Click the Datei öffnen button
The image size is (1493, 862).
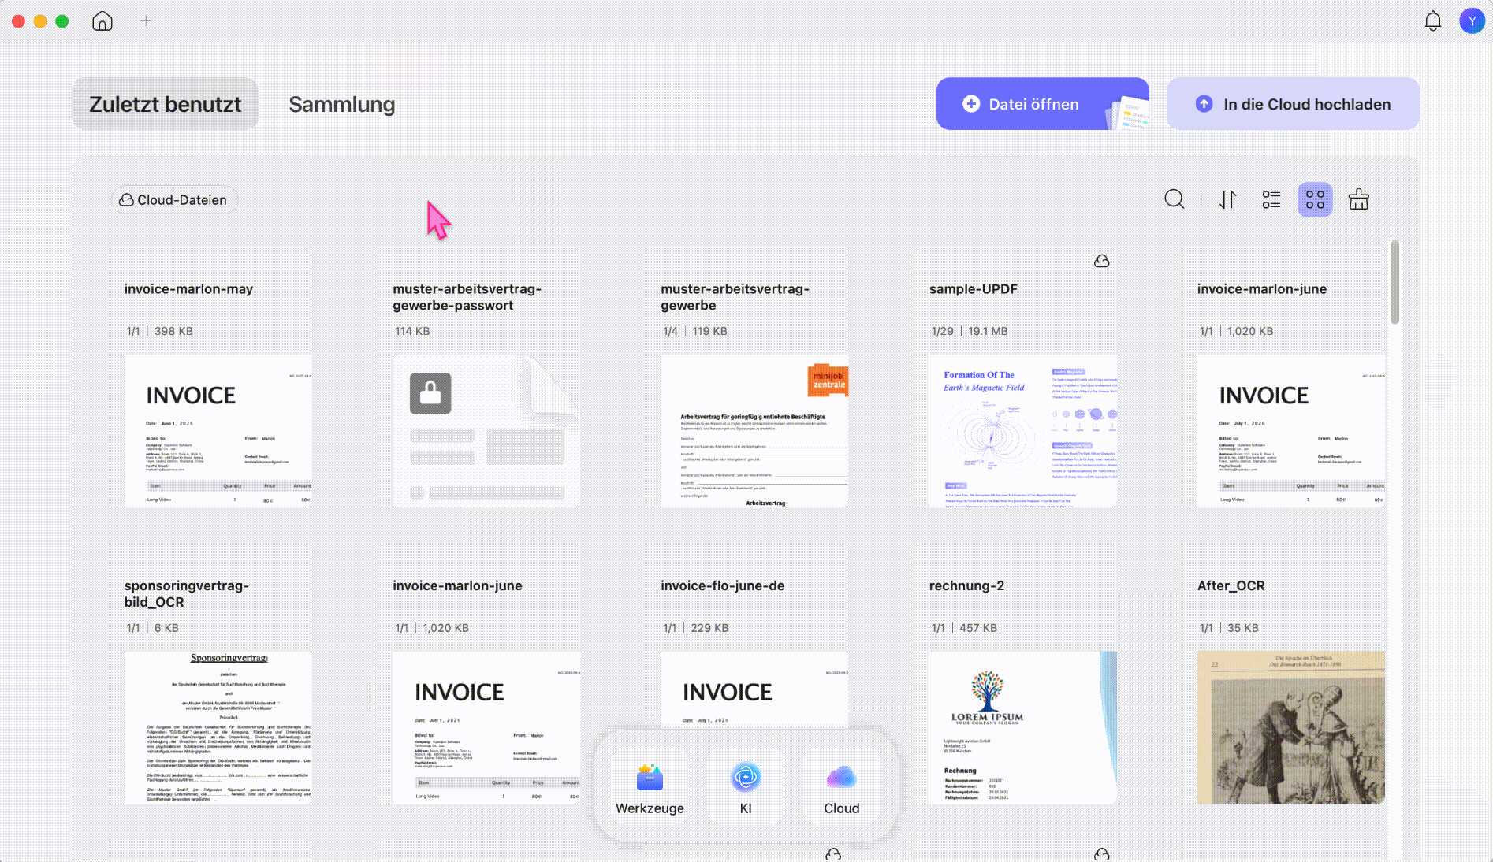click(1043, 104)
